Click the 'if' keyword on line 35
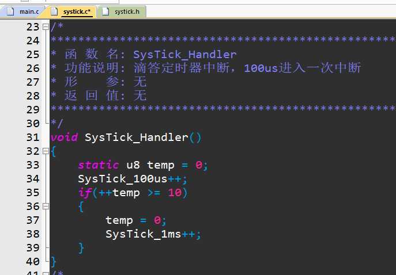The image size is (396, 275). point(85,193)
